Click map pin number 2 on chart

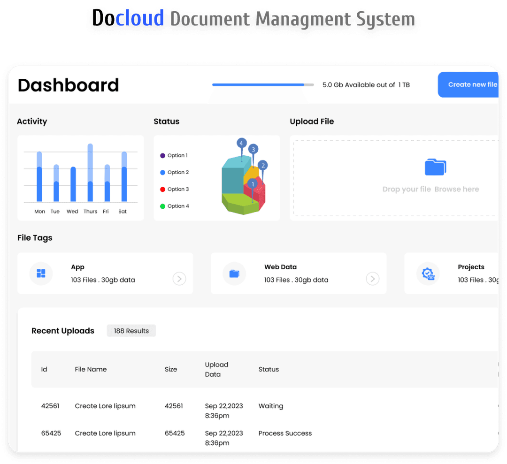[x=263, y=165]
